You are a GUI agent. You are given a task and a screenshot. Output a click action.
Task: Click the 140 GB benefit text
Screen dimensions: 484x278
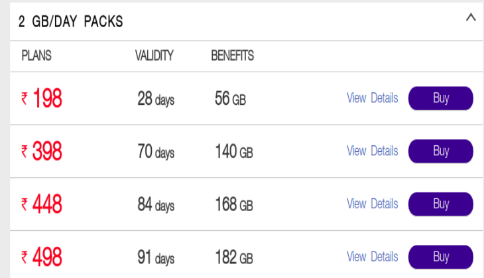pyautogui.click(x=234, y=152)
